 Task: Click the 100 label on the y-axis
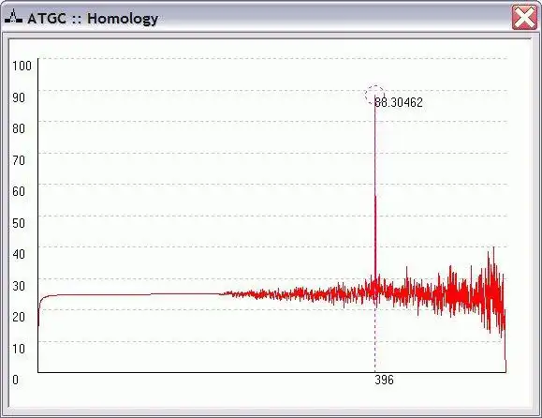(22, 66)
